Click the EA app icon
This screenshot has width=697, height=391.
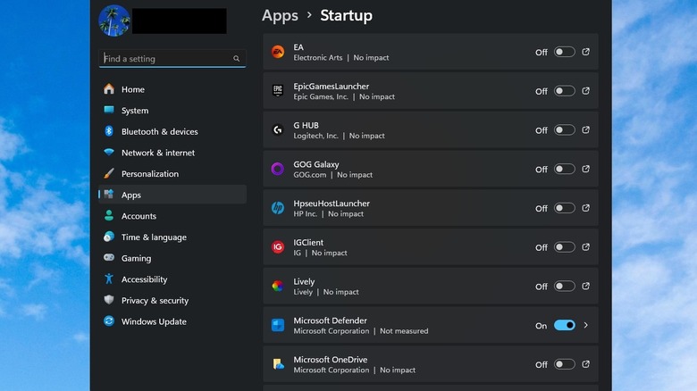(278, 52)
